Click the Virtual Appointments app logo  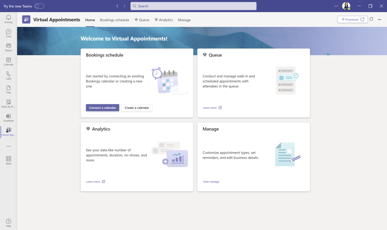26,19
